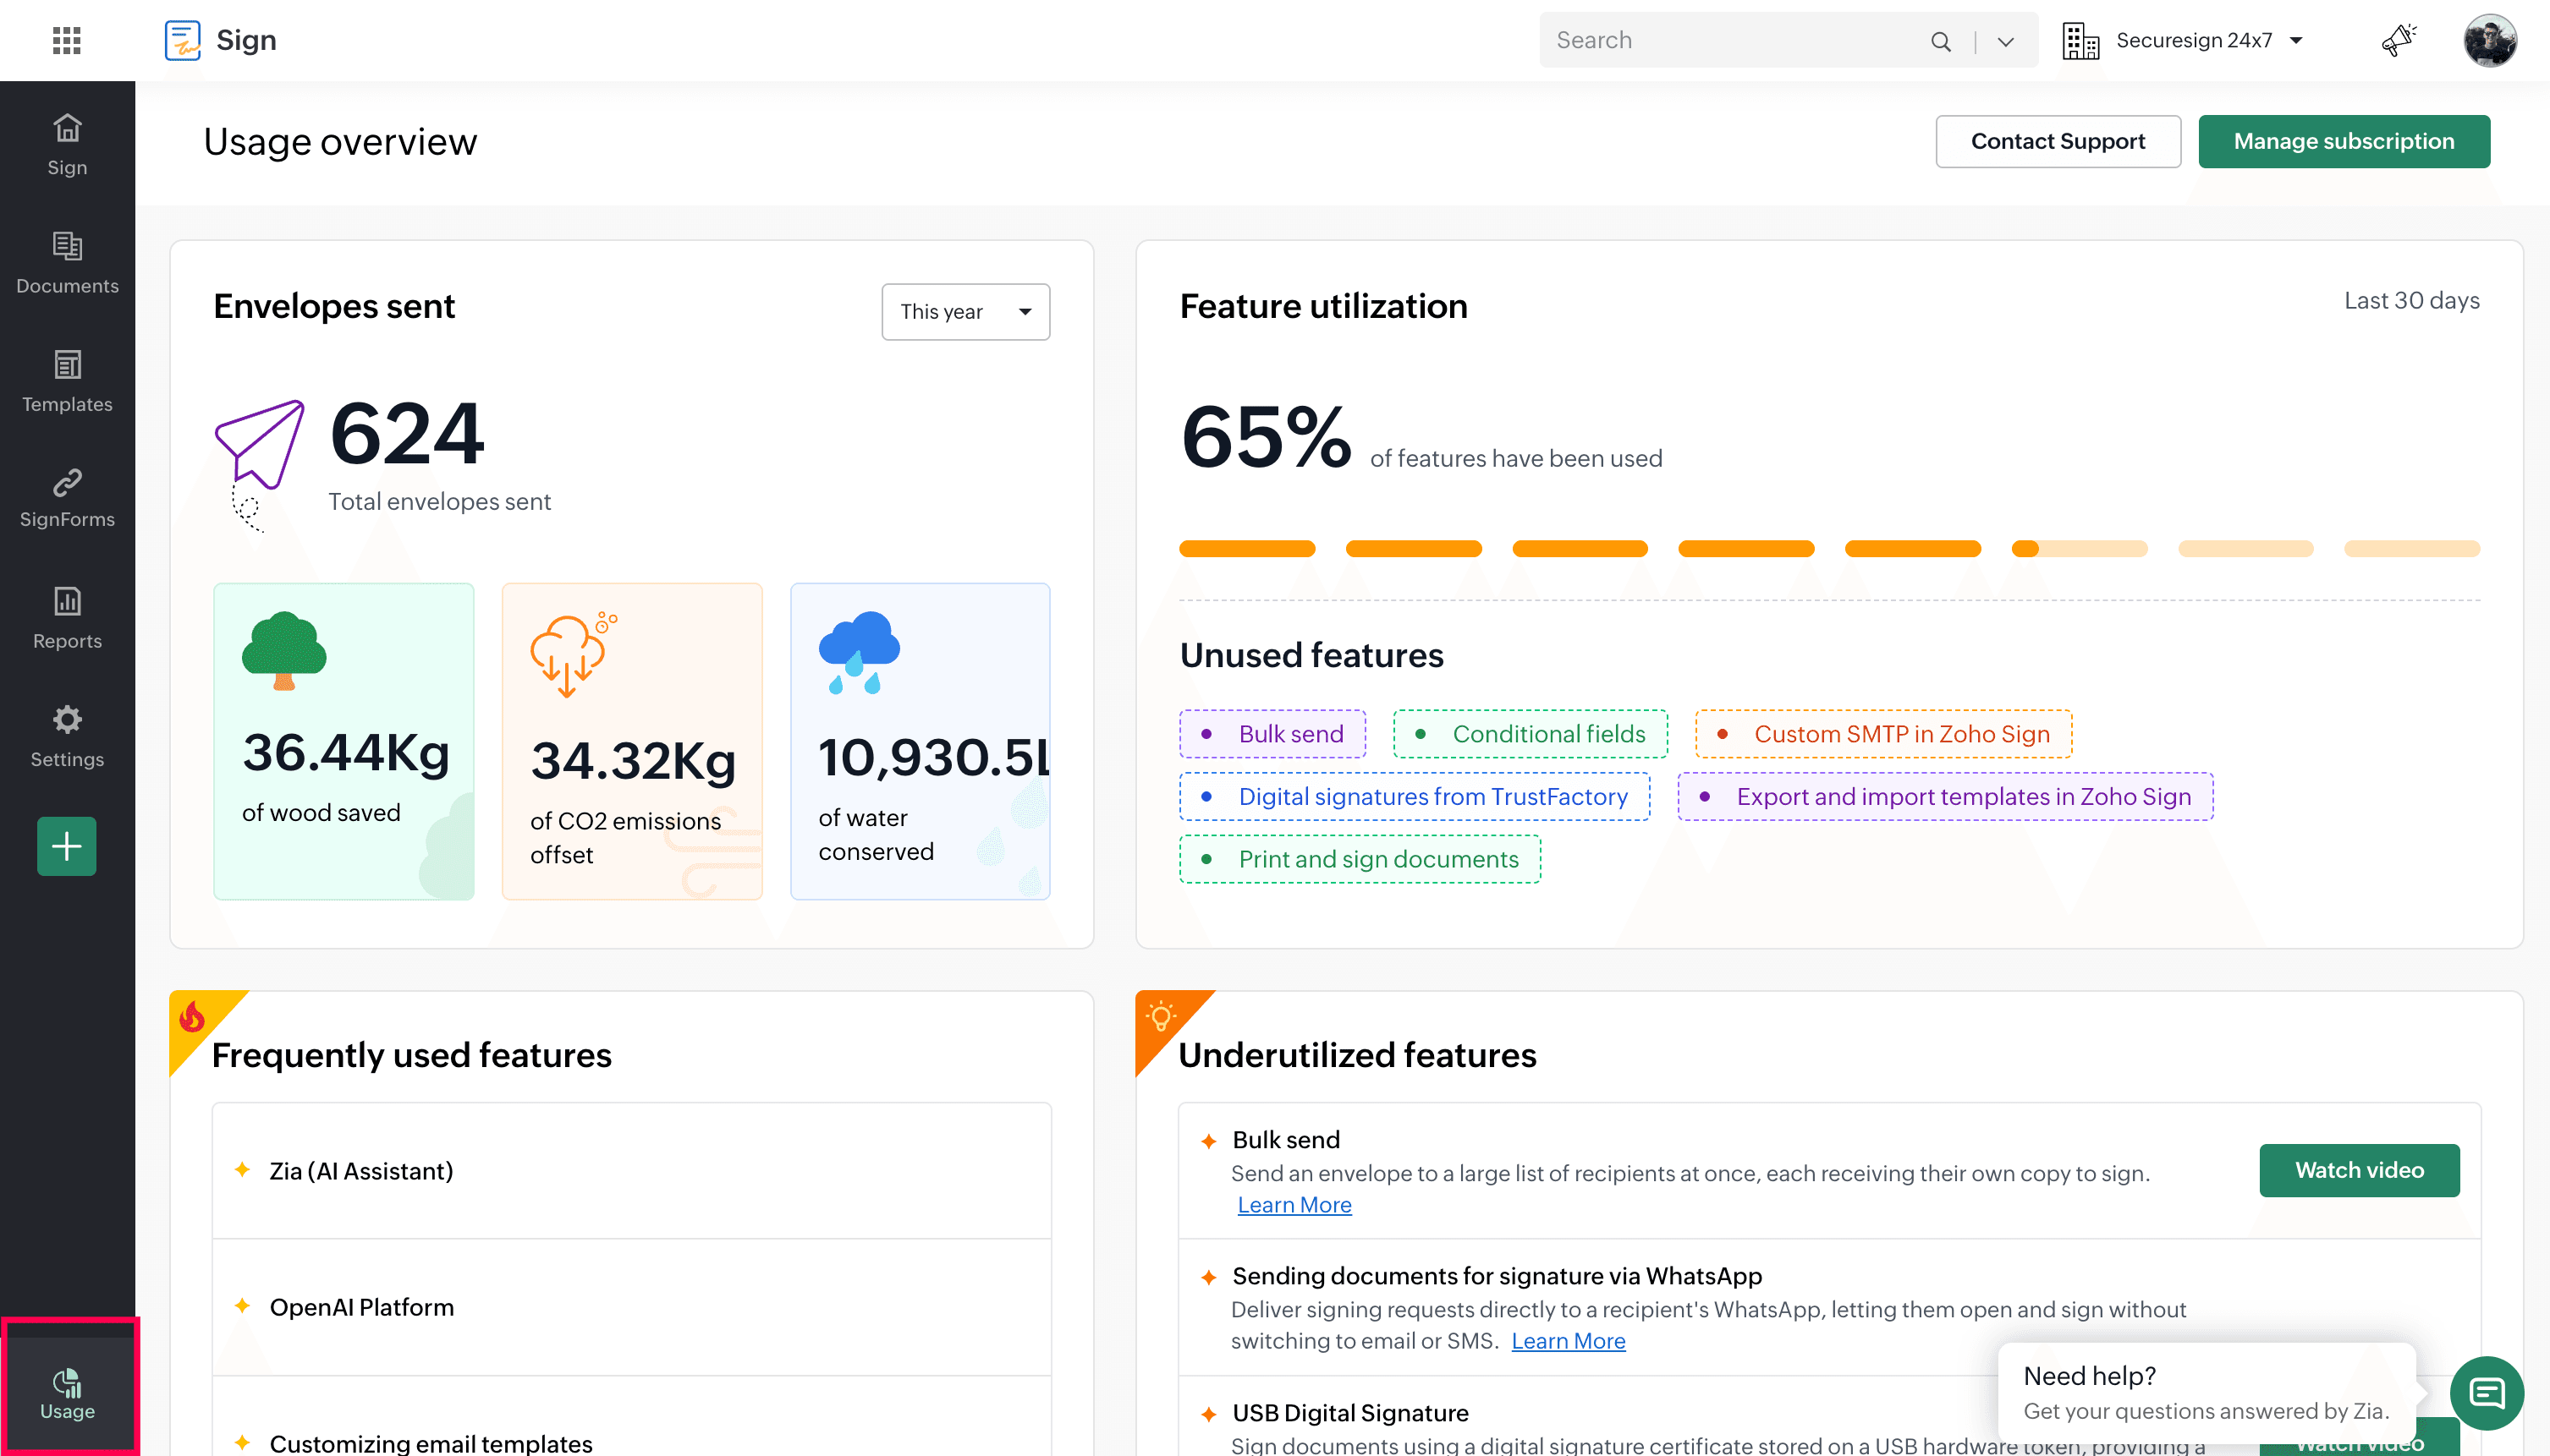
Task: Open Settings in the sidebar
Action: pyautogui.click(x=67, y=736)
